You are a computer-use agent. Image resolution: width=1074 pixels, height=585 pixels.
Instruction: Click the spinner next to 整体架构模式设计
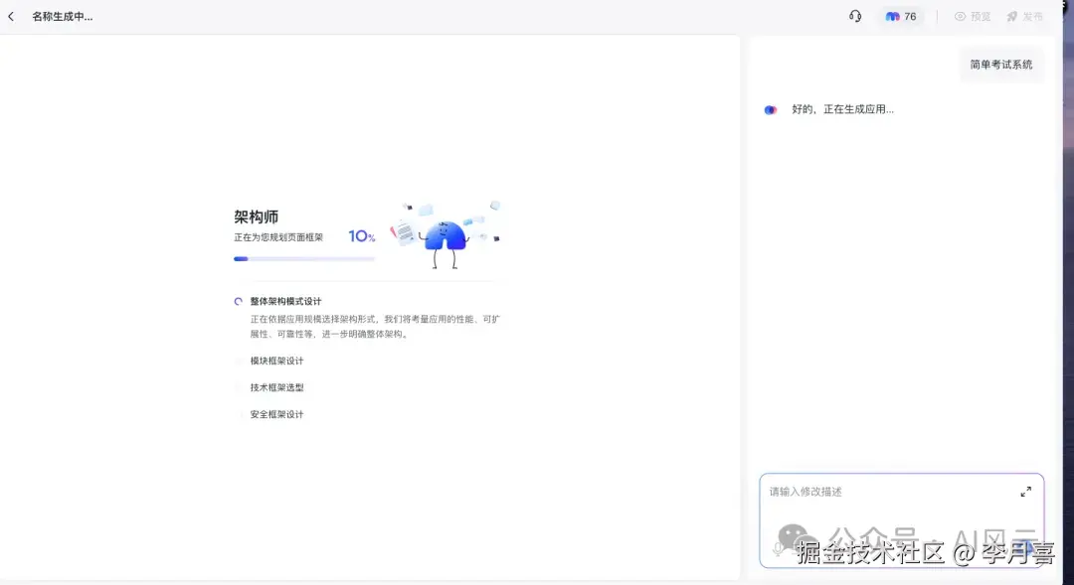tap(237, 301)
